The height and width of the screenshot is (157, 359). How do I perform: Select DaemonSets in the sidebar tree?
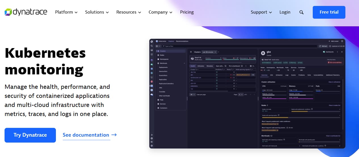pos(163,72)
